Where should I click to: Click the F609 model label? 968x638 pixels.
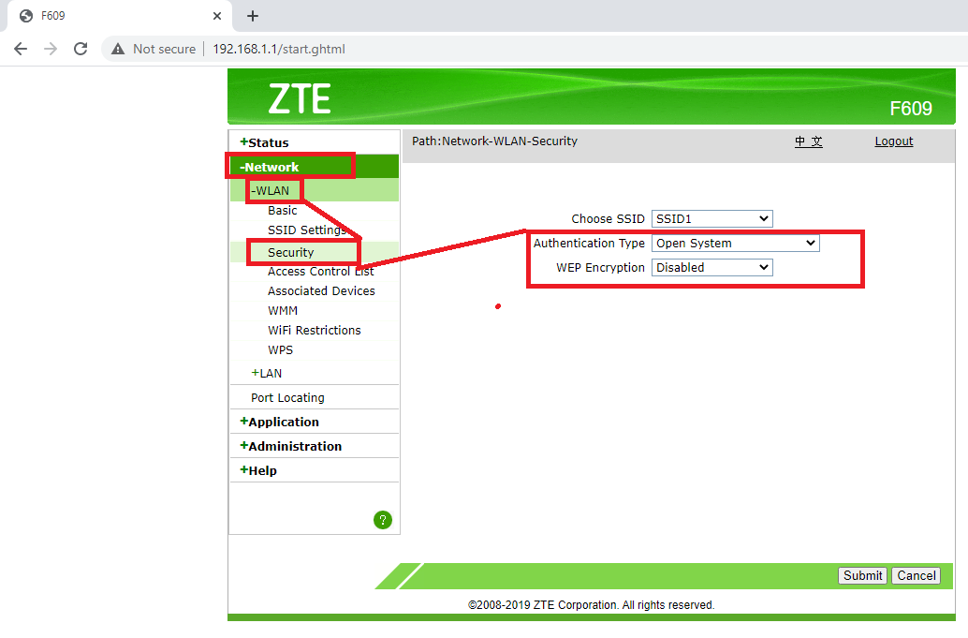click(x=911, y=109)
